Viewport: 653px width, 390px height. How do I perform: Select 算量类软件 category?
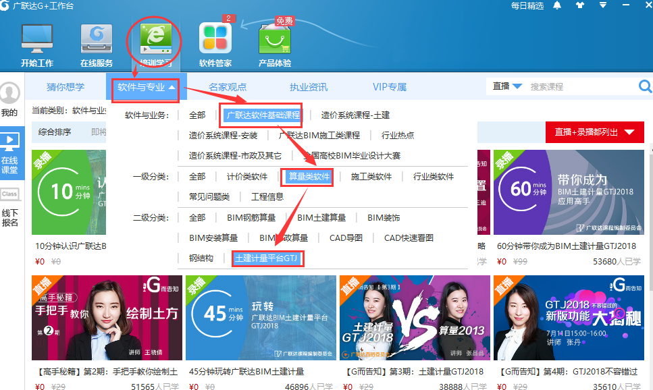click(x=309, y=177)
